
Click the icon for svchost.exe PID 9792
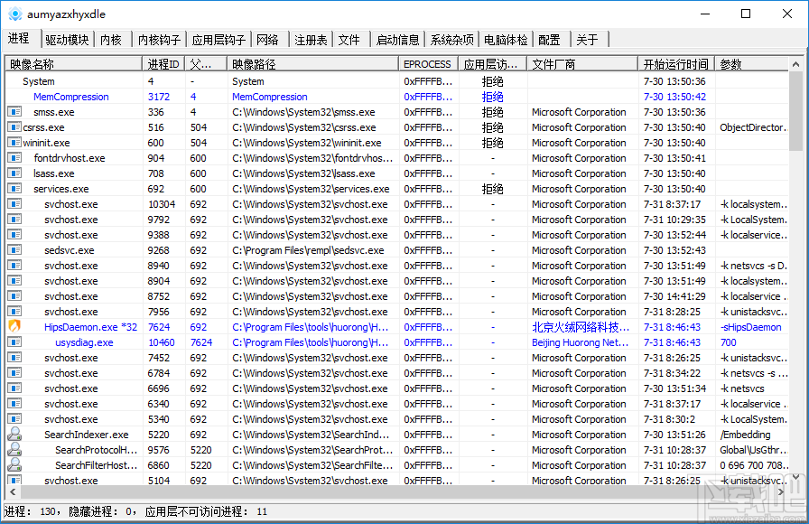point(14,220)
